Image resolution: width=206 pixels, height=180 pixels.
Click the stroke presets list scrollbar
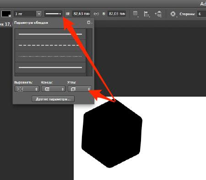tap(89, 52)
